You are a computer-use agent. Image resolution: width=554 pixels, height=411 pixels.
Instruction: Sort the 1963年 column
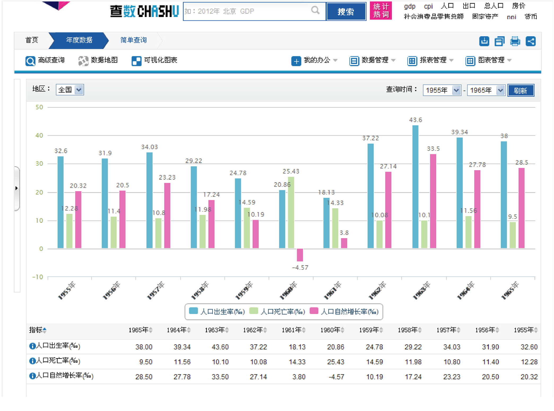click(x=227, y=330)
